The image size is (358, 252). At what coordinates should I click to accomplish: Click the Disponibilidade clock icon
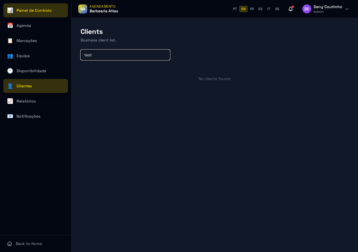(10, 71)
